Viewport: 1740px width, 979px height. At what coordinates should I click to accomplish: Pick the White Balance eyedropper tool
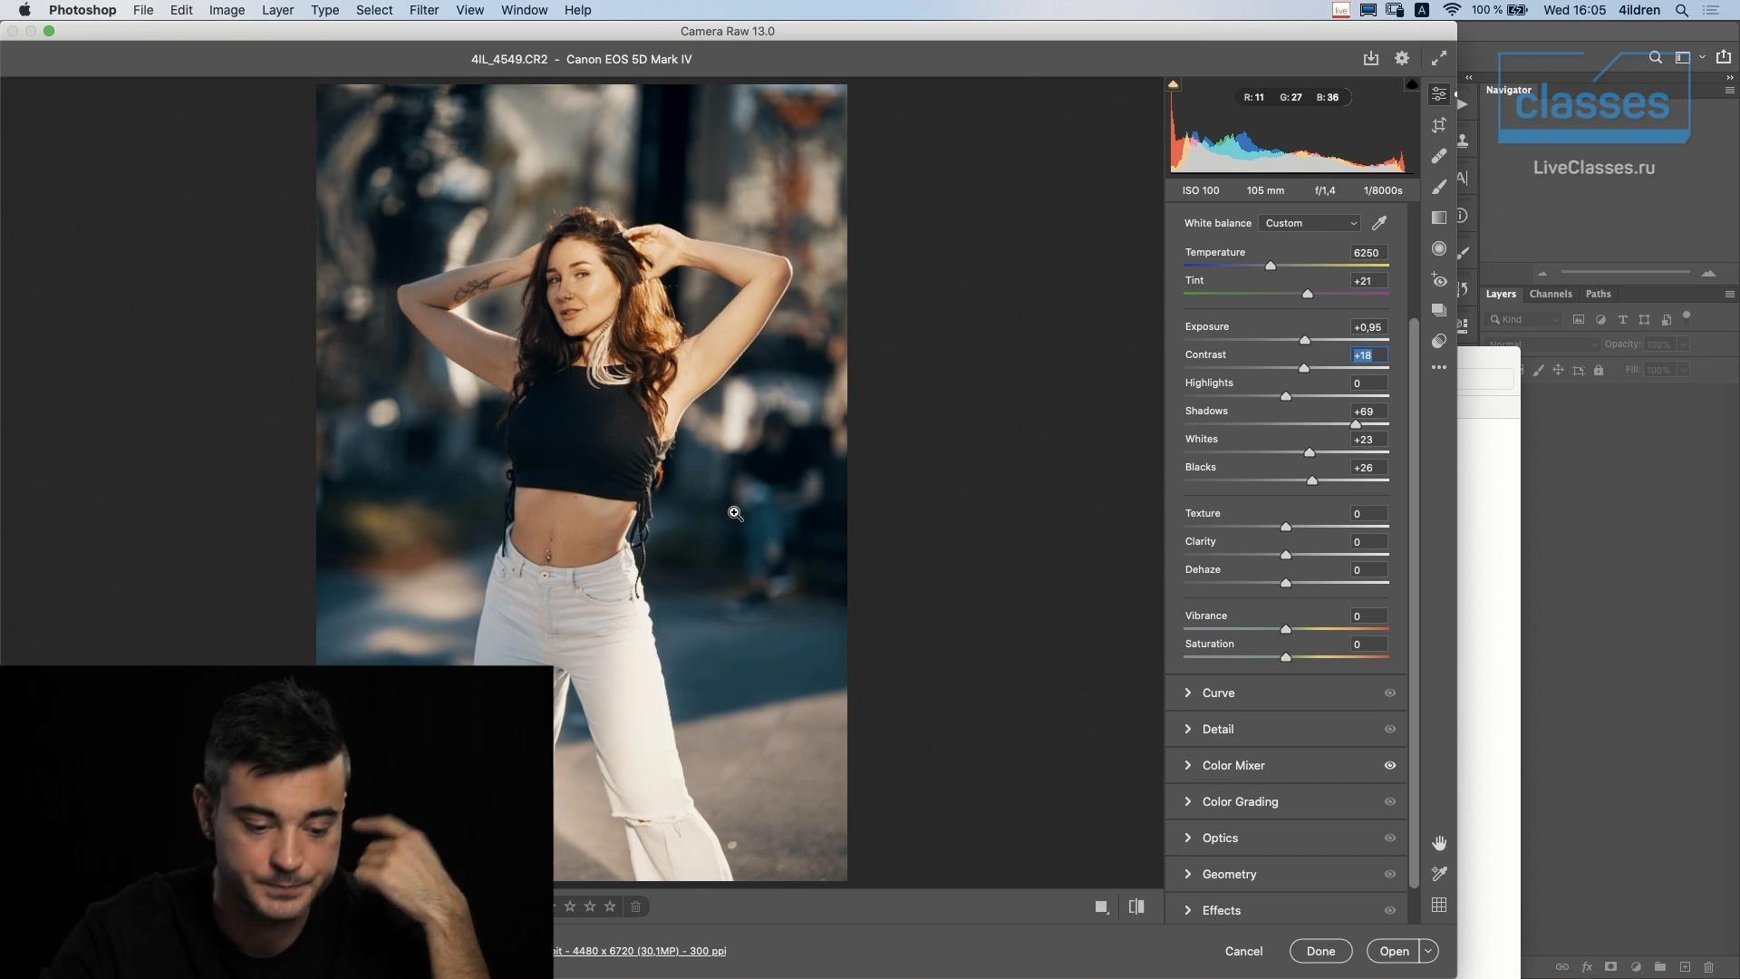pos(1379,223)
